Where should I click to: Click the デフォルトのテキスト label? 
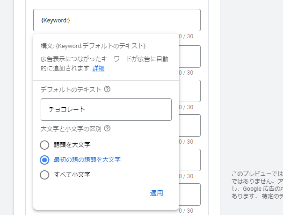(x=71, y=90)
